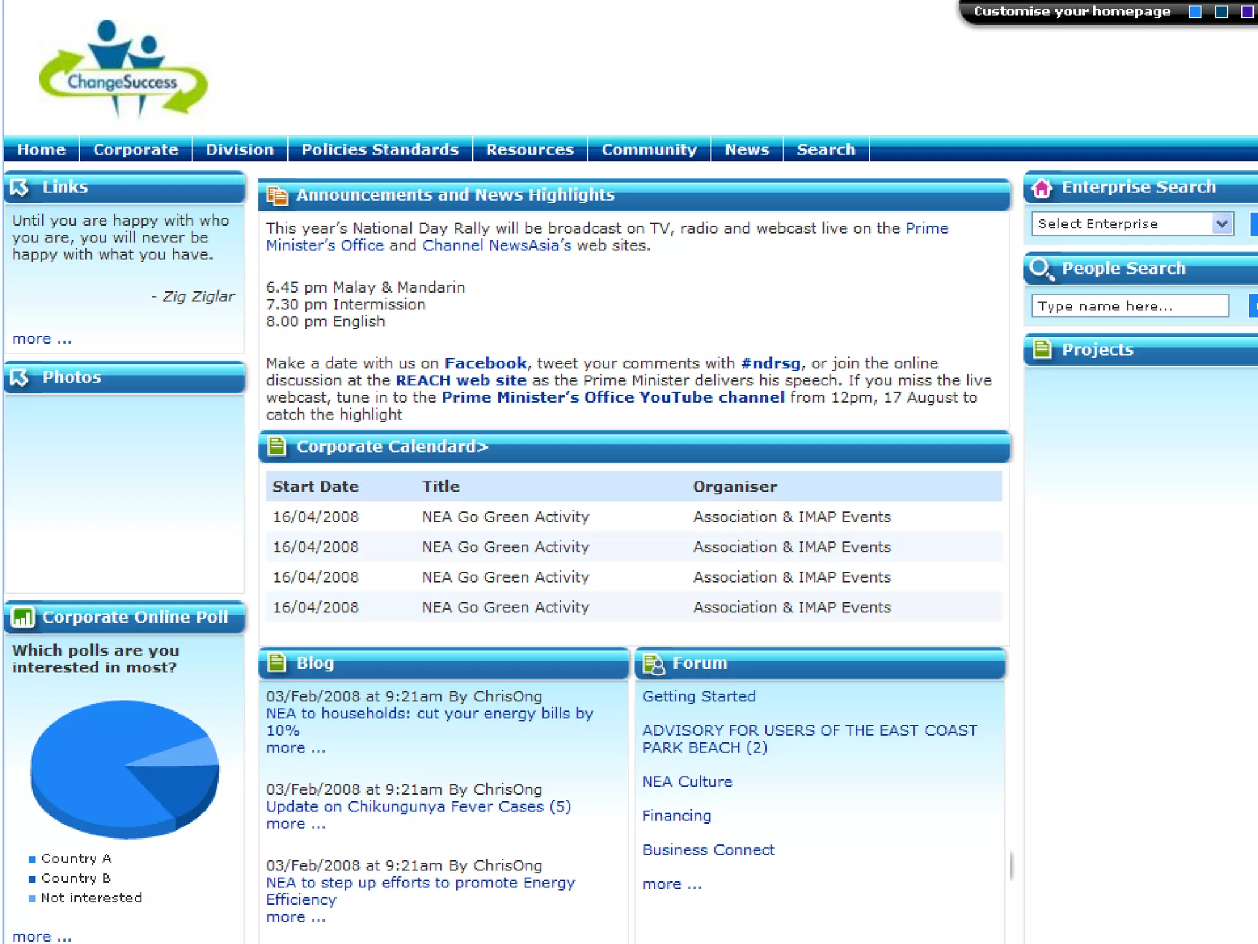This screenshot has height=944, width=1258.
Task: Open the Policies Standards menu tab
Action: (380, 149)
